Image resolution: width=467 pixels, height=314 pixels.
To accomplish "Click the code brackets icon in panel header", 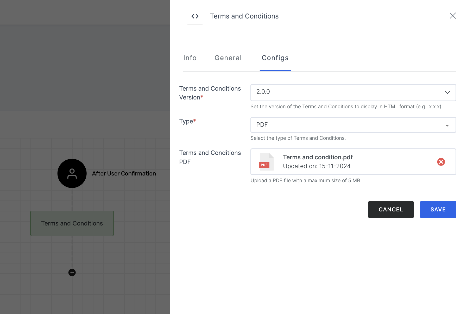I will click(x=195, y=16).
